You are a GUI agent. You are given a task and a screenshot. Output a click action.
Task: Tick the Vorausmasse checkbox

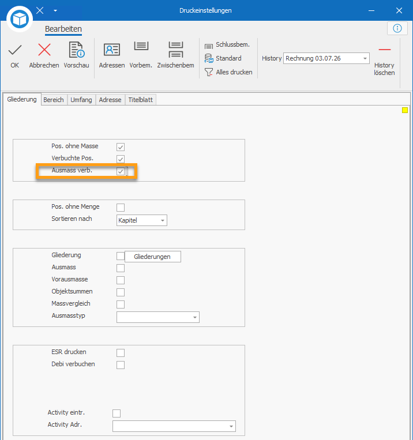(121, 280)
